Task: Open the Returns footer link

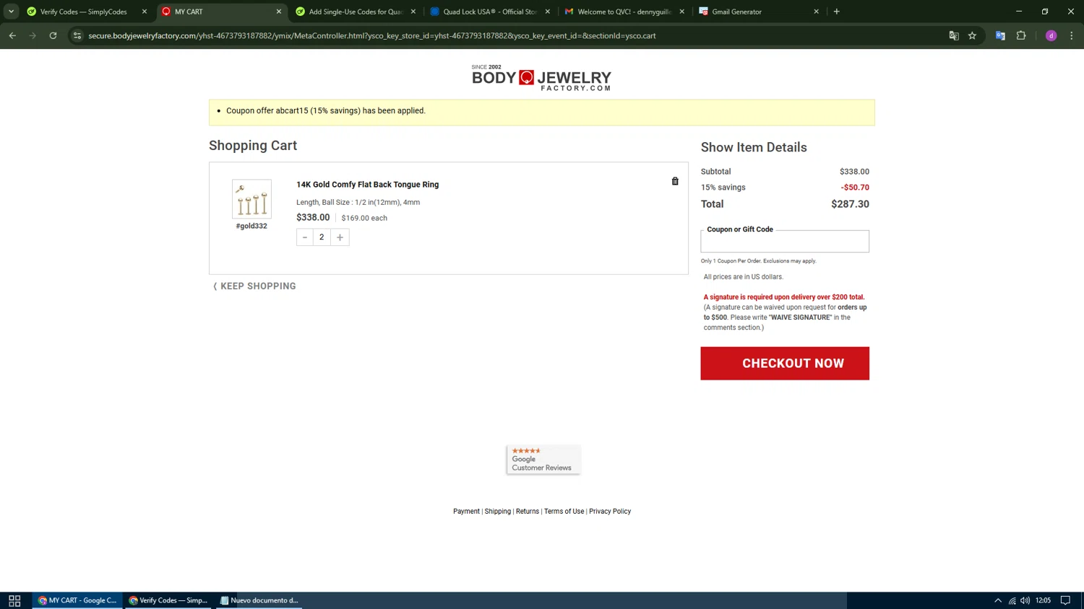Action: click(528, 512)
